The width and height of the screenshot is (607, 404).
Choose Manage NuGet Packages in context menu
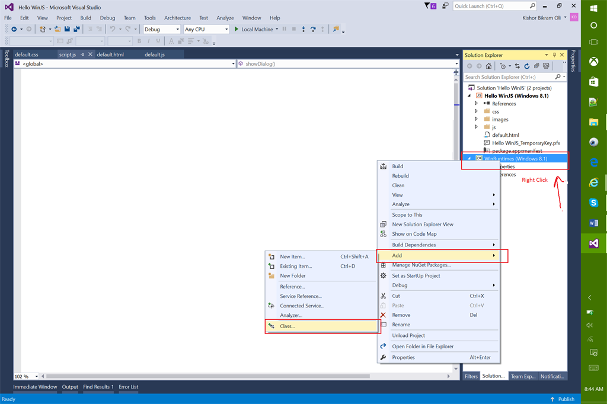(x=421, y=265)
